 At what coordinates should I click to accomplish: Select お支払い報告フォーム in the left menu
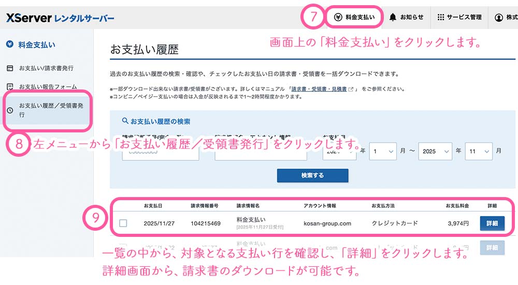pyautogui.click(x=48, y=86)
